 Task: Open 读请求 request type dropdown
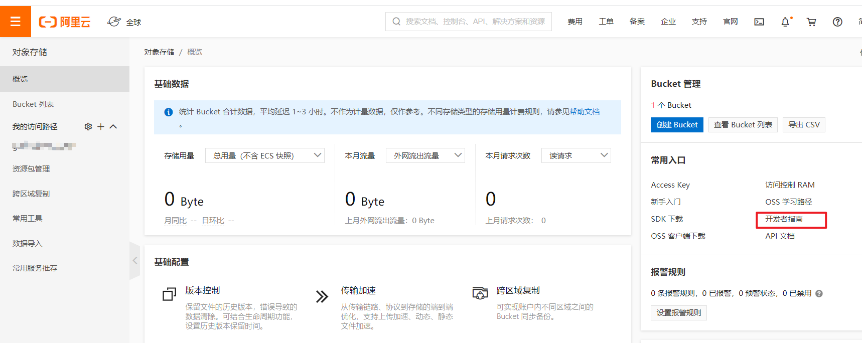pyautogui.click(x=576, y=155)
